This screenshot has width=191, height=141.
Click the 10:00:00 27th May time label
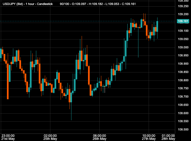tap(149, 137)
